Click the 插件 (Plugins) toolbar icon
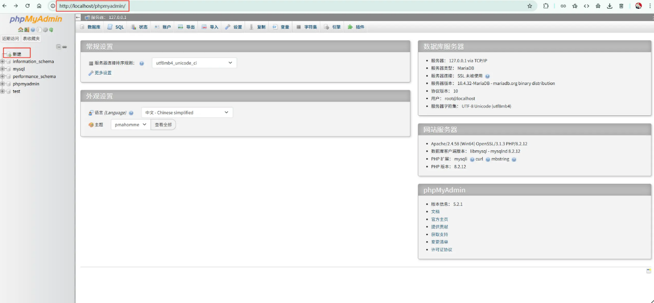 point(350,27)
